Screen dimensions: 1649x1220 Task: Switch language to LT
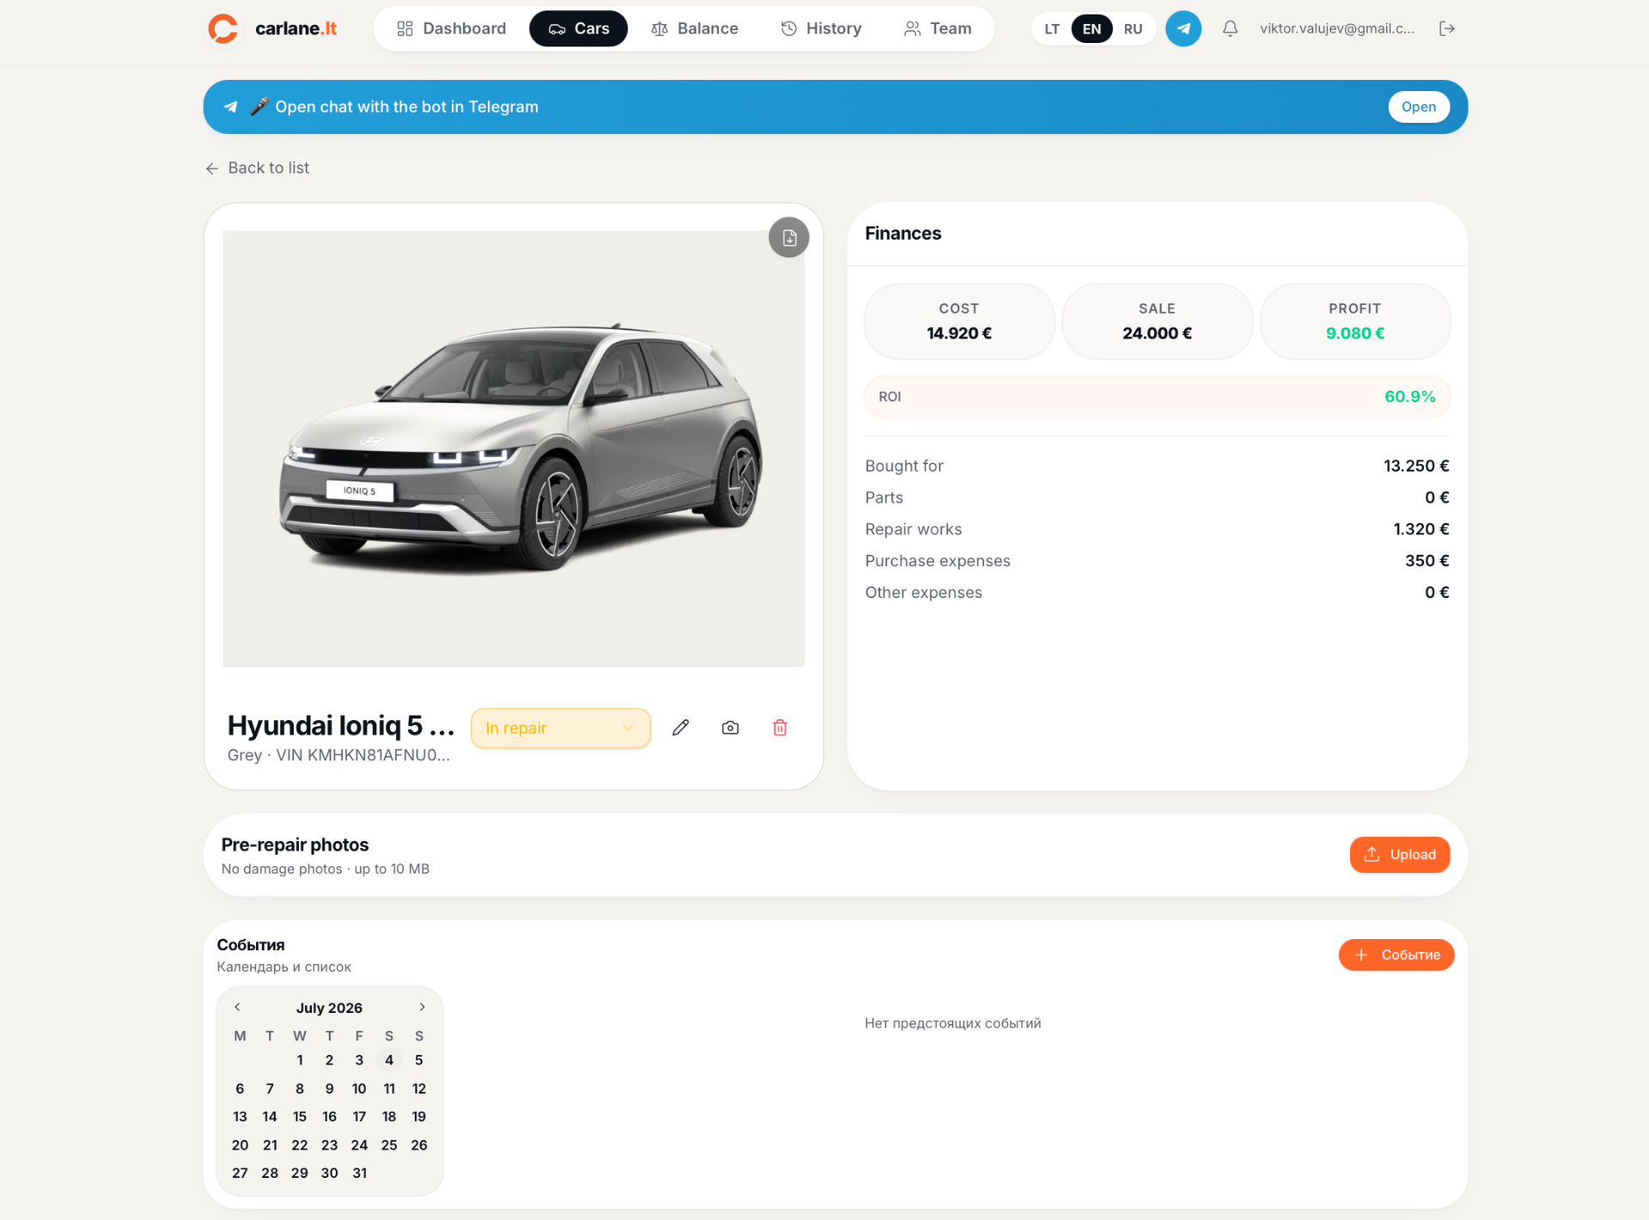pyautogui.click(x=1052, y=29)
